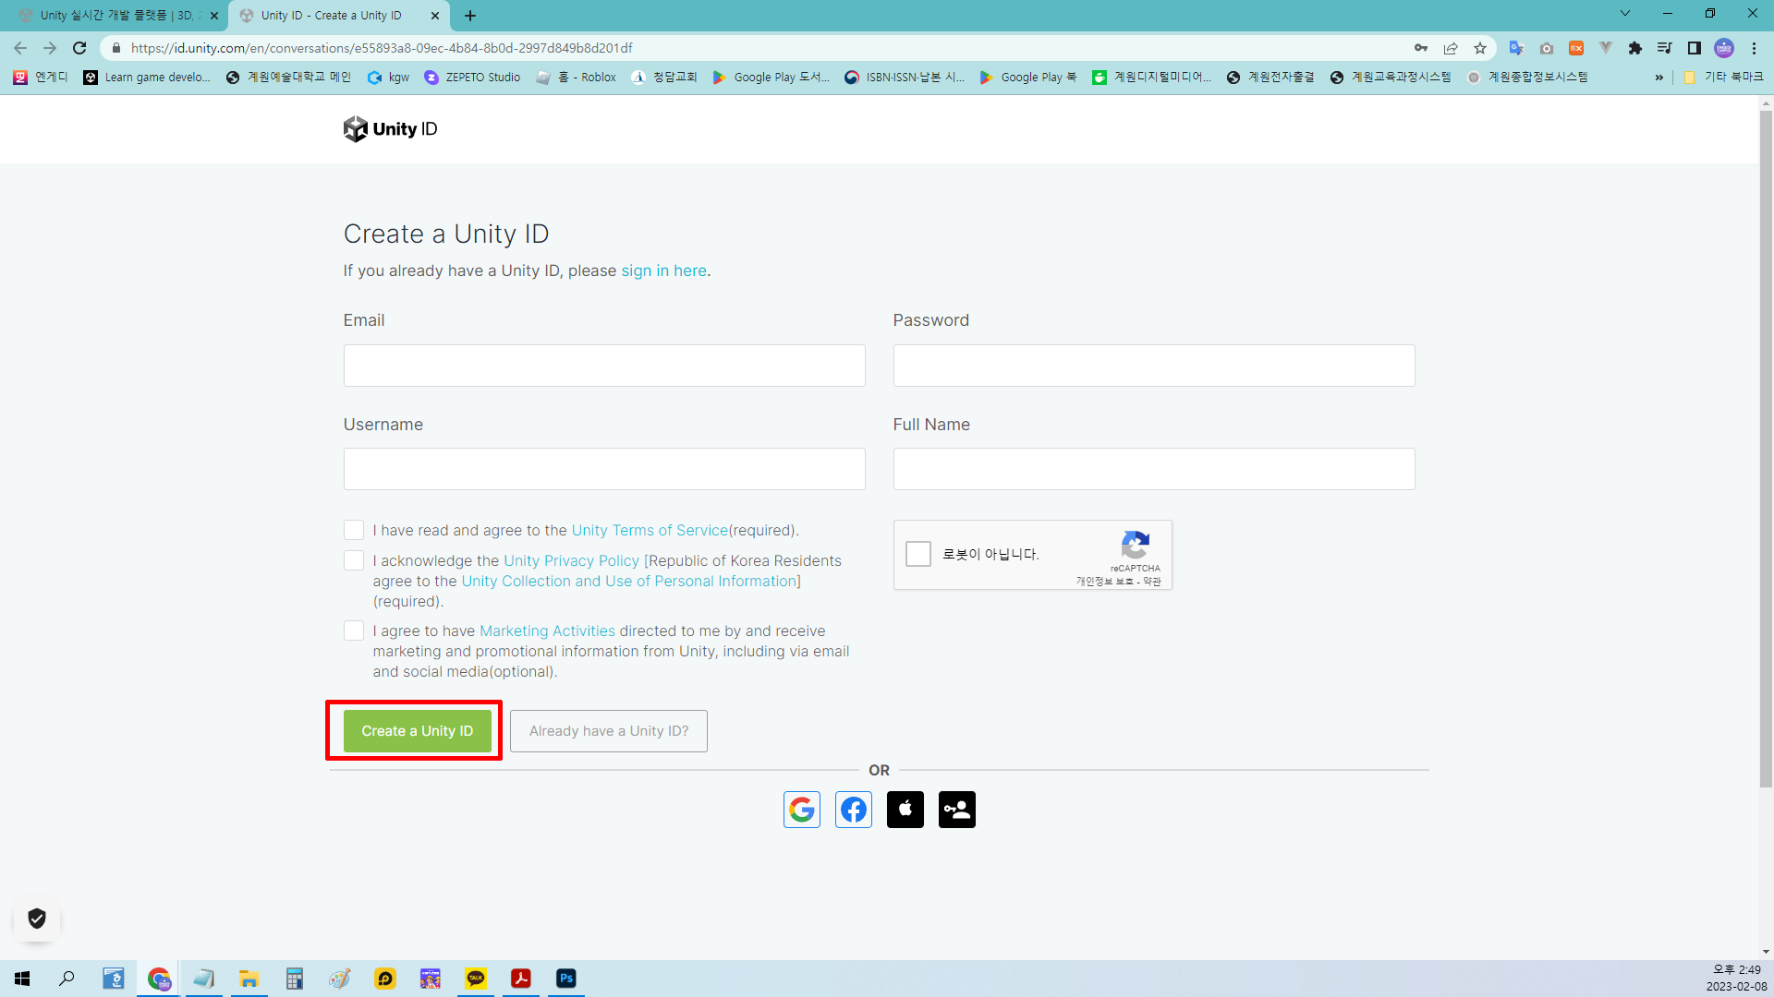Open the Calculator from the taskbar

coord(294,979)
